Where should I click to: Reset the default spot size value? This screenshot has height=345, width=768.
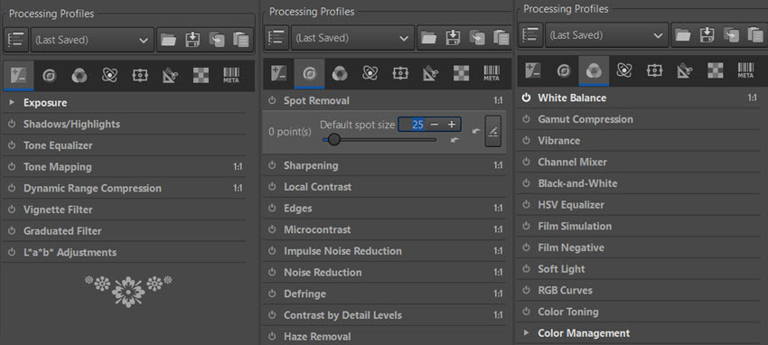point(455,141)
